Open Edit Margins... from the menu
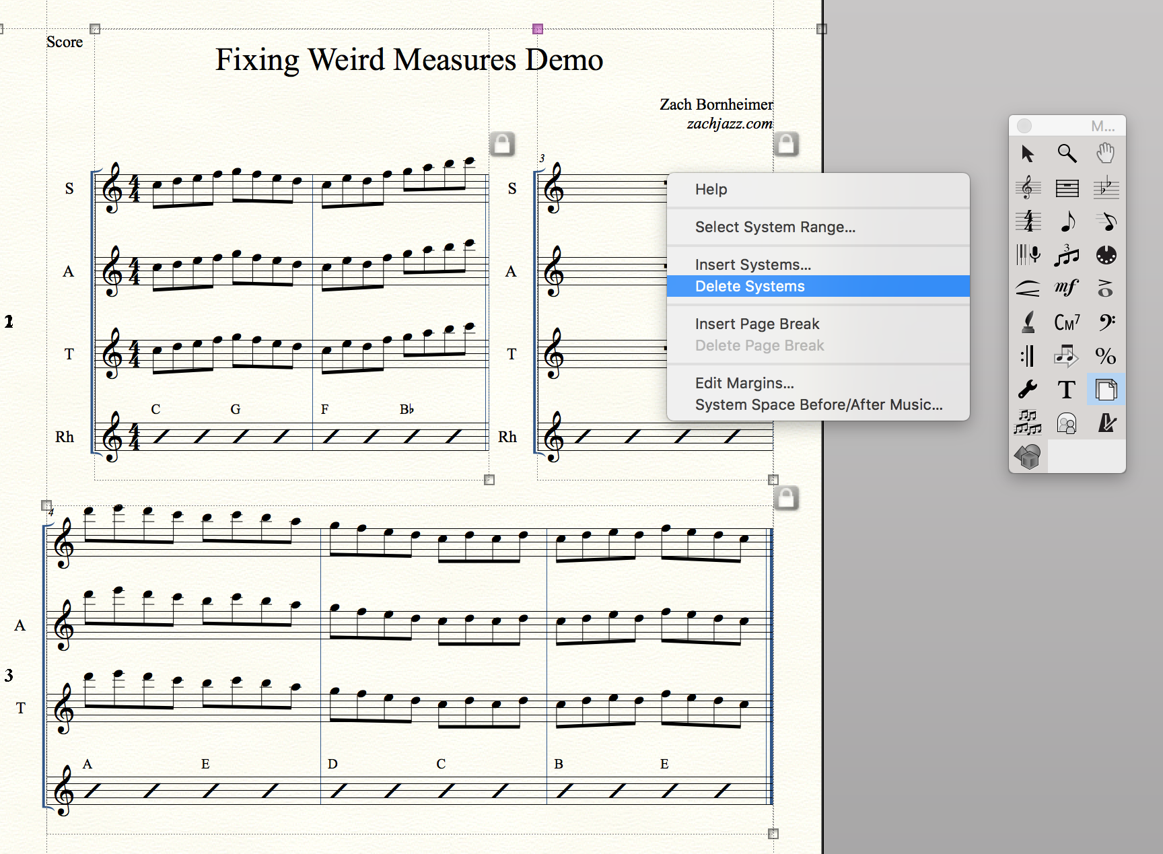1163x854 pixels. coord(744,384)
